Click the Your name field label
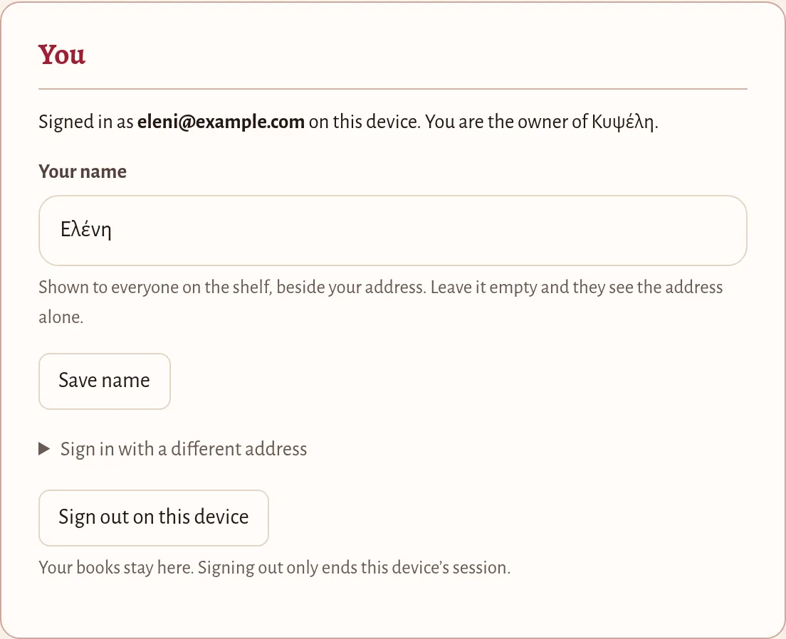 82,172
